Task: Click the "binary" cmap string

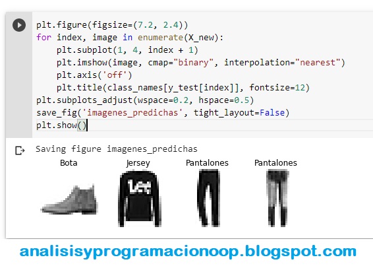Action: [193, 63]
